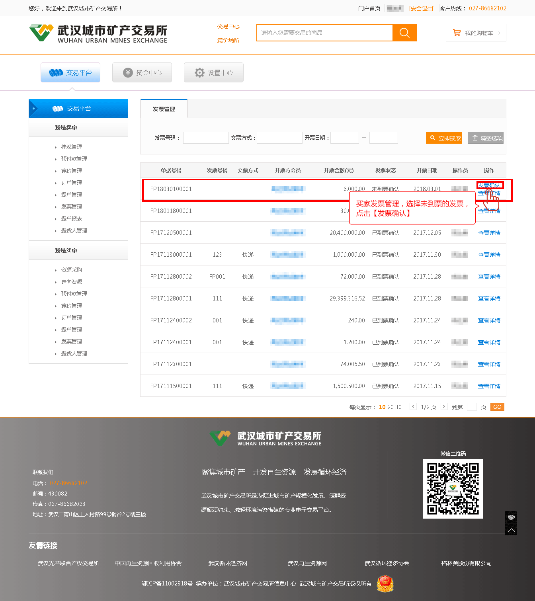
Task: Click the orange search magnifier button
Action: point(404,33)
